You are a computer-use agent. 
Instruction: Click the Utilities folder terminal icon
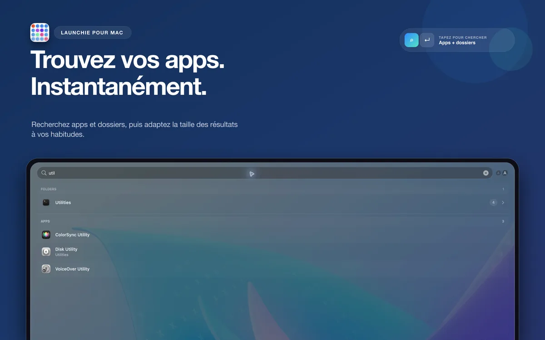46,203
